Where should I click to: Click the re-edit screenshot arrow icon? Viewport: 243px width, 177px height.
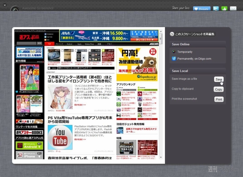(x=172, y=34)
